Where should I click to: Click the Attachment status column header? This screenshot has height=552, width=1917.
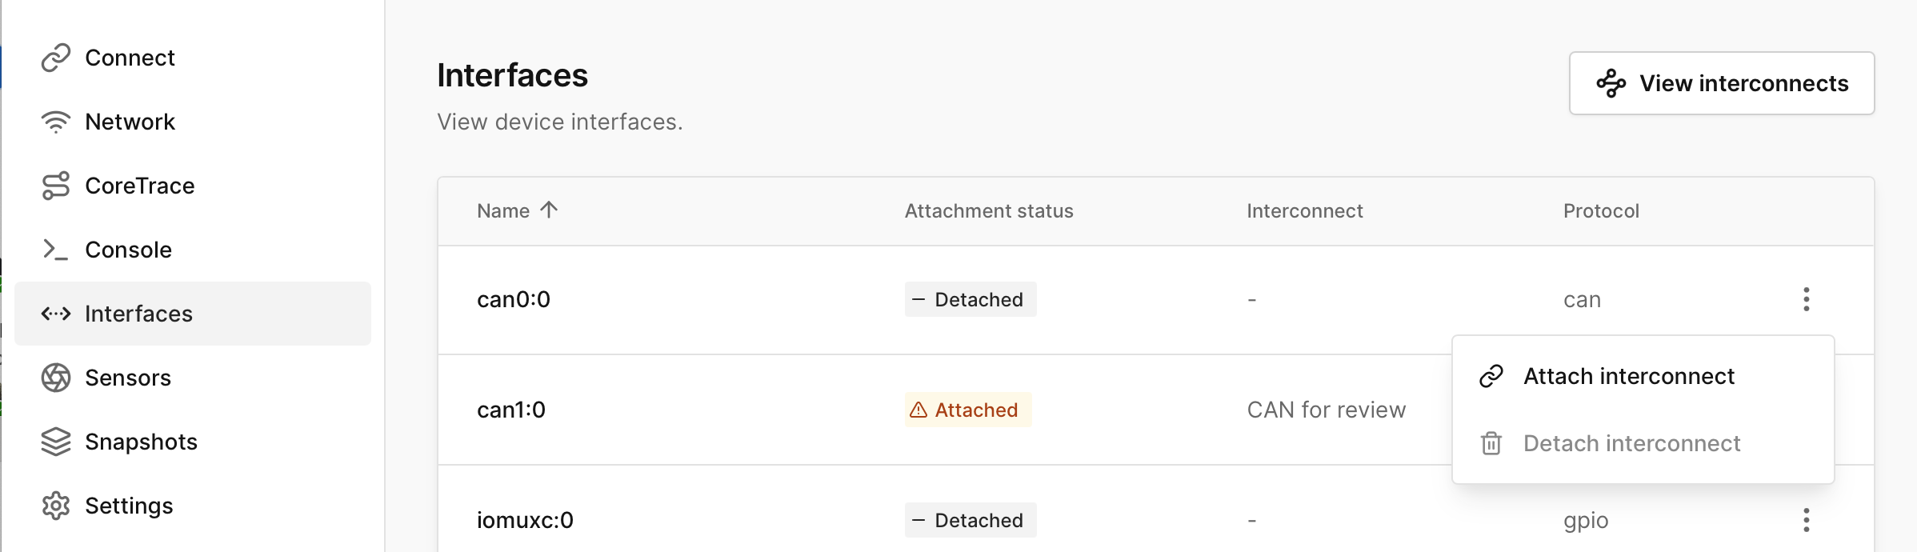click(988, 211)
